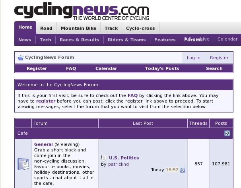
Task: Click the U.S. Politics post document icon
Action: click(104, 158)
